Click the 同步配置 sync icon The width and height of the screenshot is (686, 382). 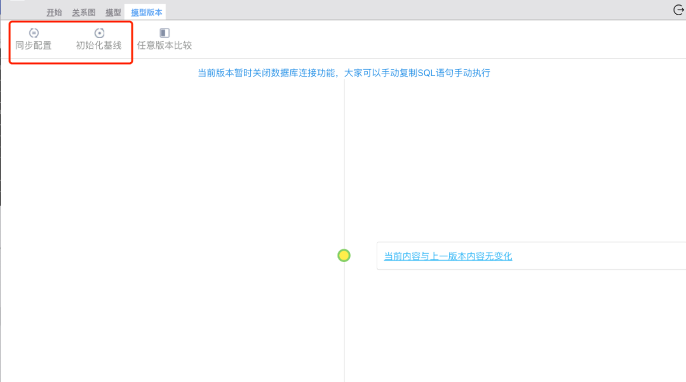[34, 33]
